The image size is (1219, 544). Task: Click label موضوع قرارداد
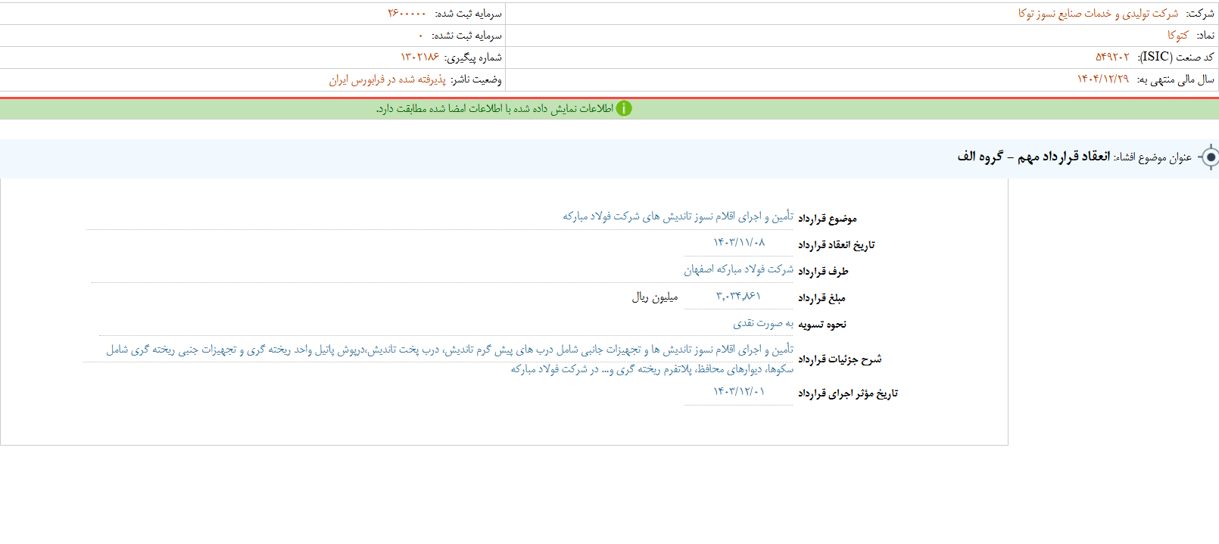point(828,219)
